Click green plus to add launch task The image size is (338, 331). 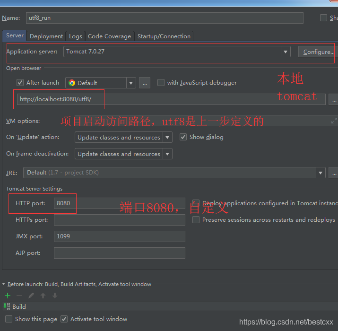[8, 296]
